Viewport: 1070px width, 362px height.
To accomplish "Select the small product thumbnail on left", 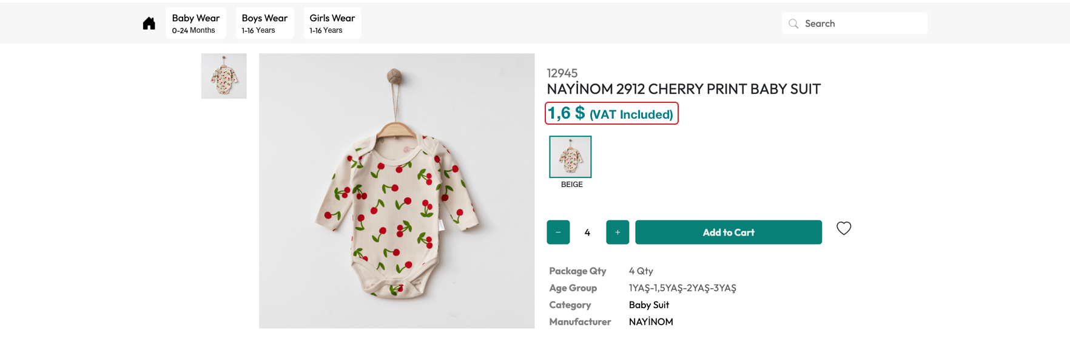I will pyautogui.click(x=224, y=76).
